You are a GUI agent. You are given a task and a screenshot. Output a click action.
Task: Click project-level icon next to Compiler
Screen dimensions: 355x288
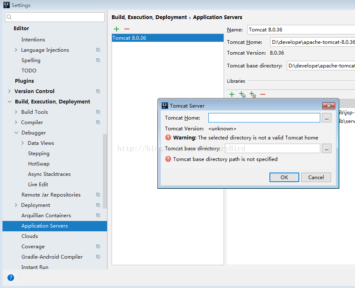click(98, 122)
